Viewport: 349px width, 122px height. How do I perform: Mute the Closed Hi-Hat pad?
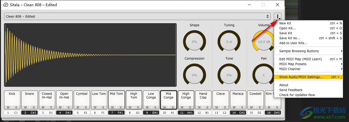click(x=43, y=107)
